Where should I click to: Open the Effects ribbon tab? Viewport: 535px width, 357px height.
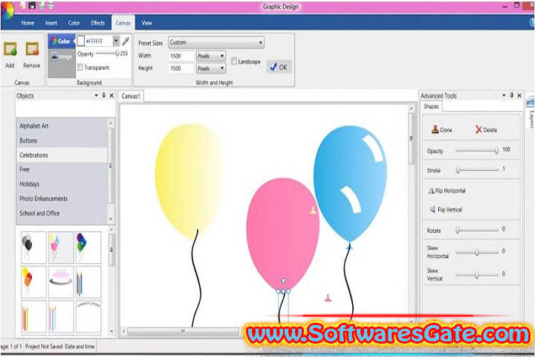pyautogui.click(x=97, y=23)
